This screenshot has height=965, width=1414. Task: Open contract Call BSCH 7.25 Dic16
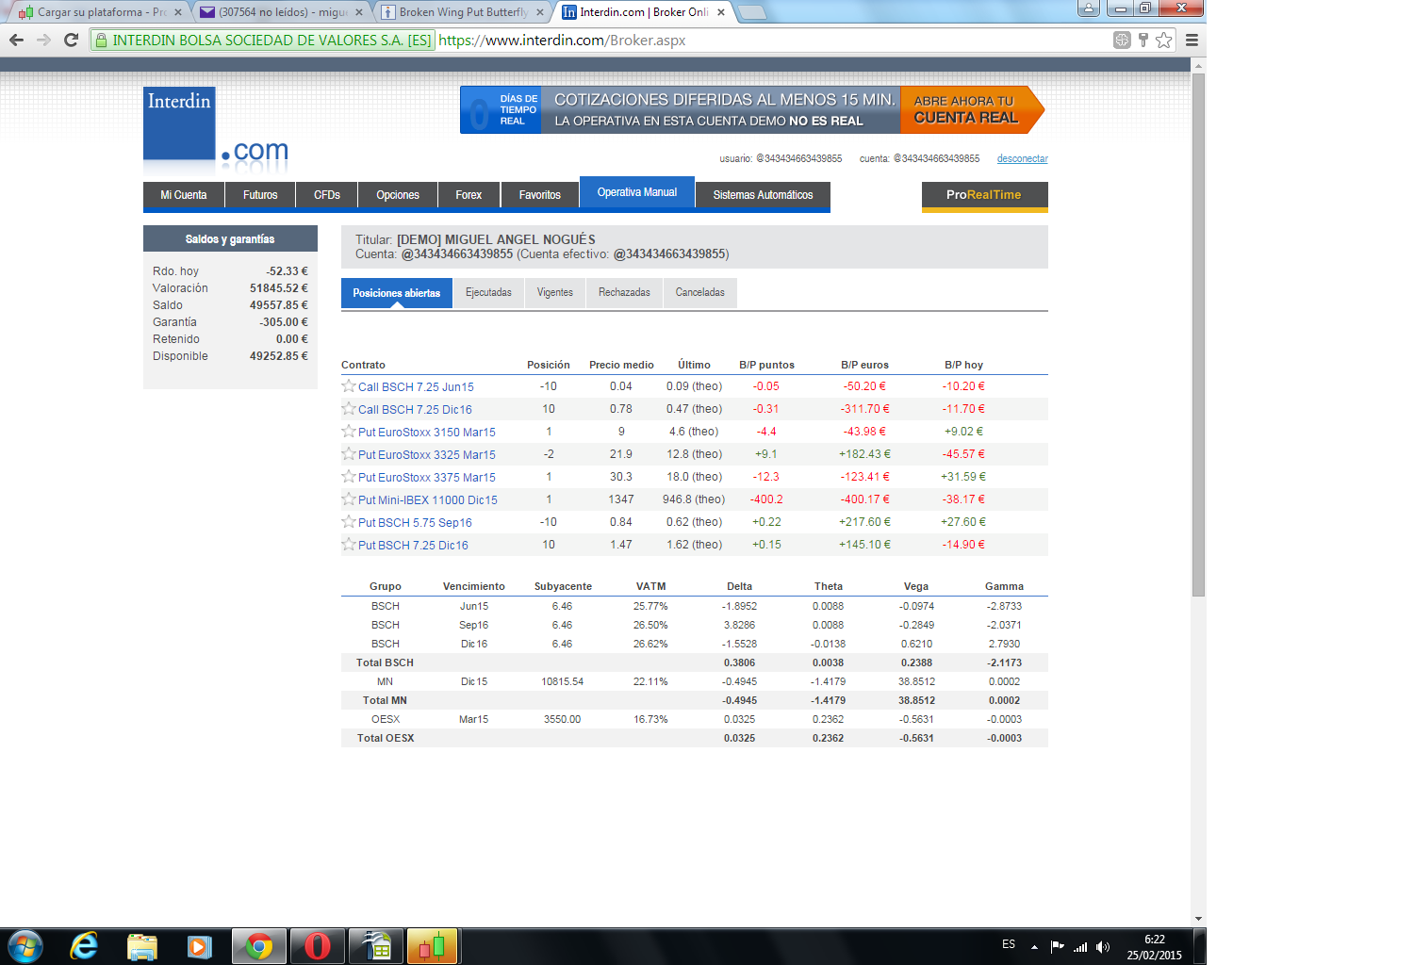[415, 409]
